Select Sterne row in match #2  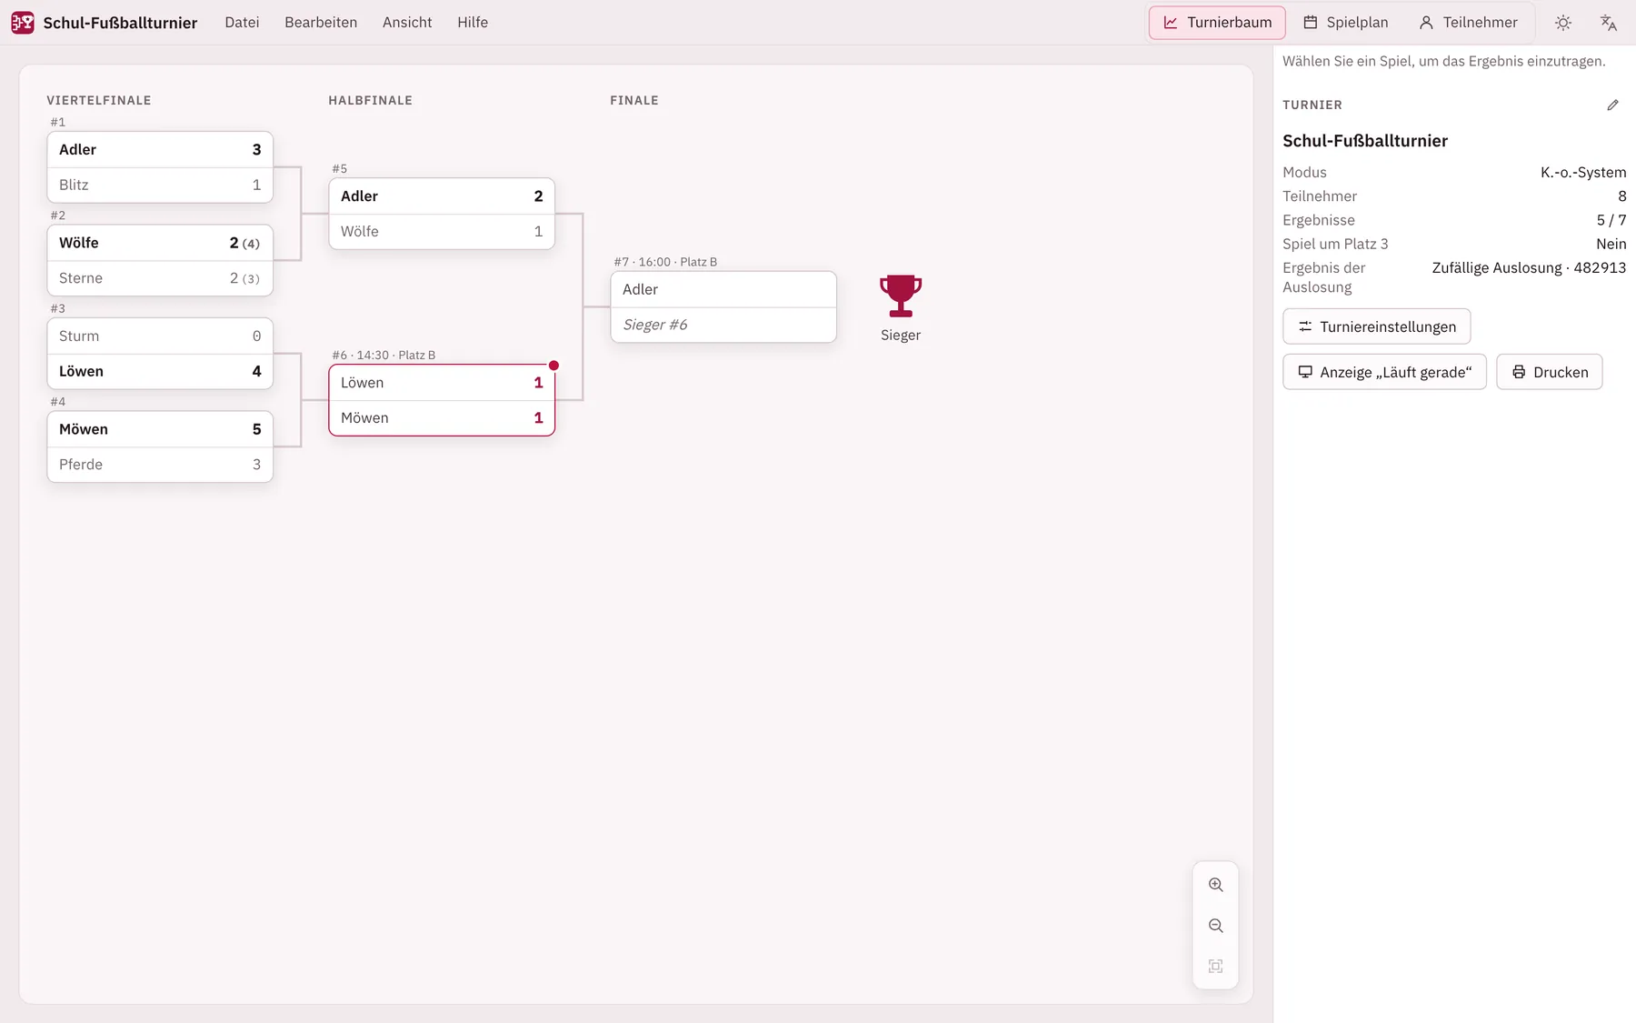pos(160,278)
